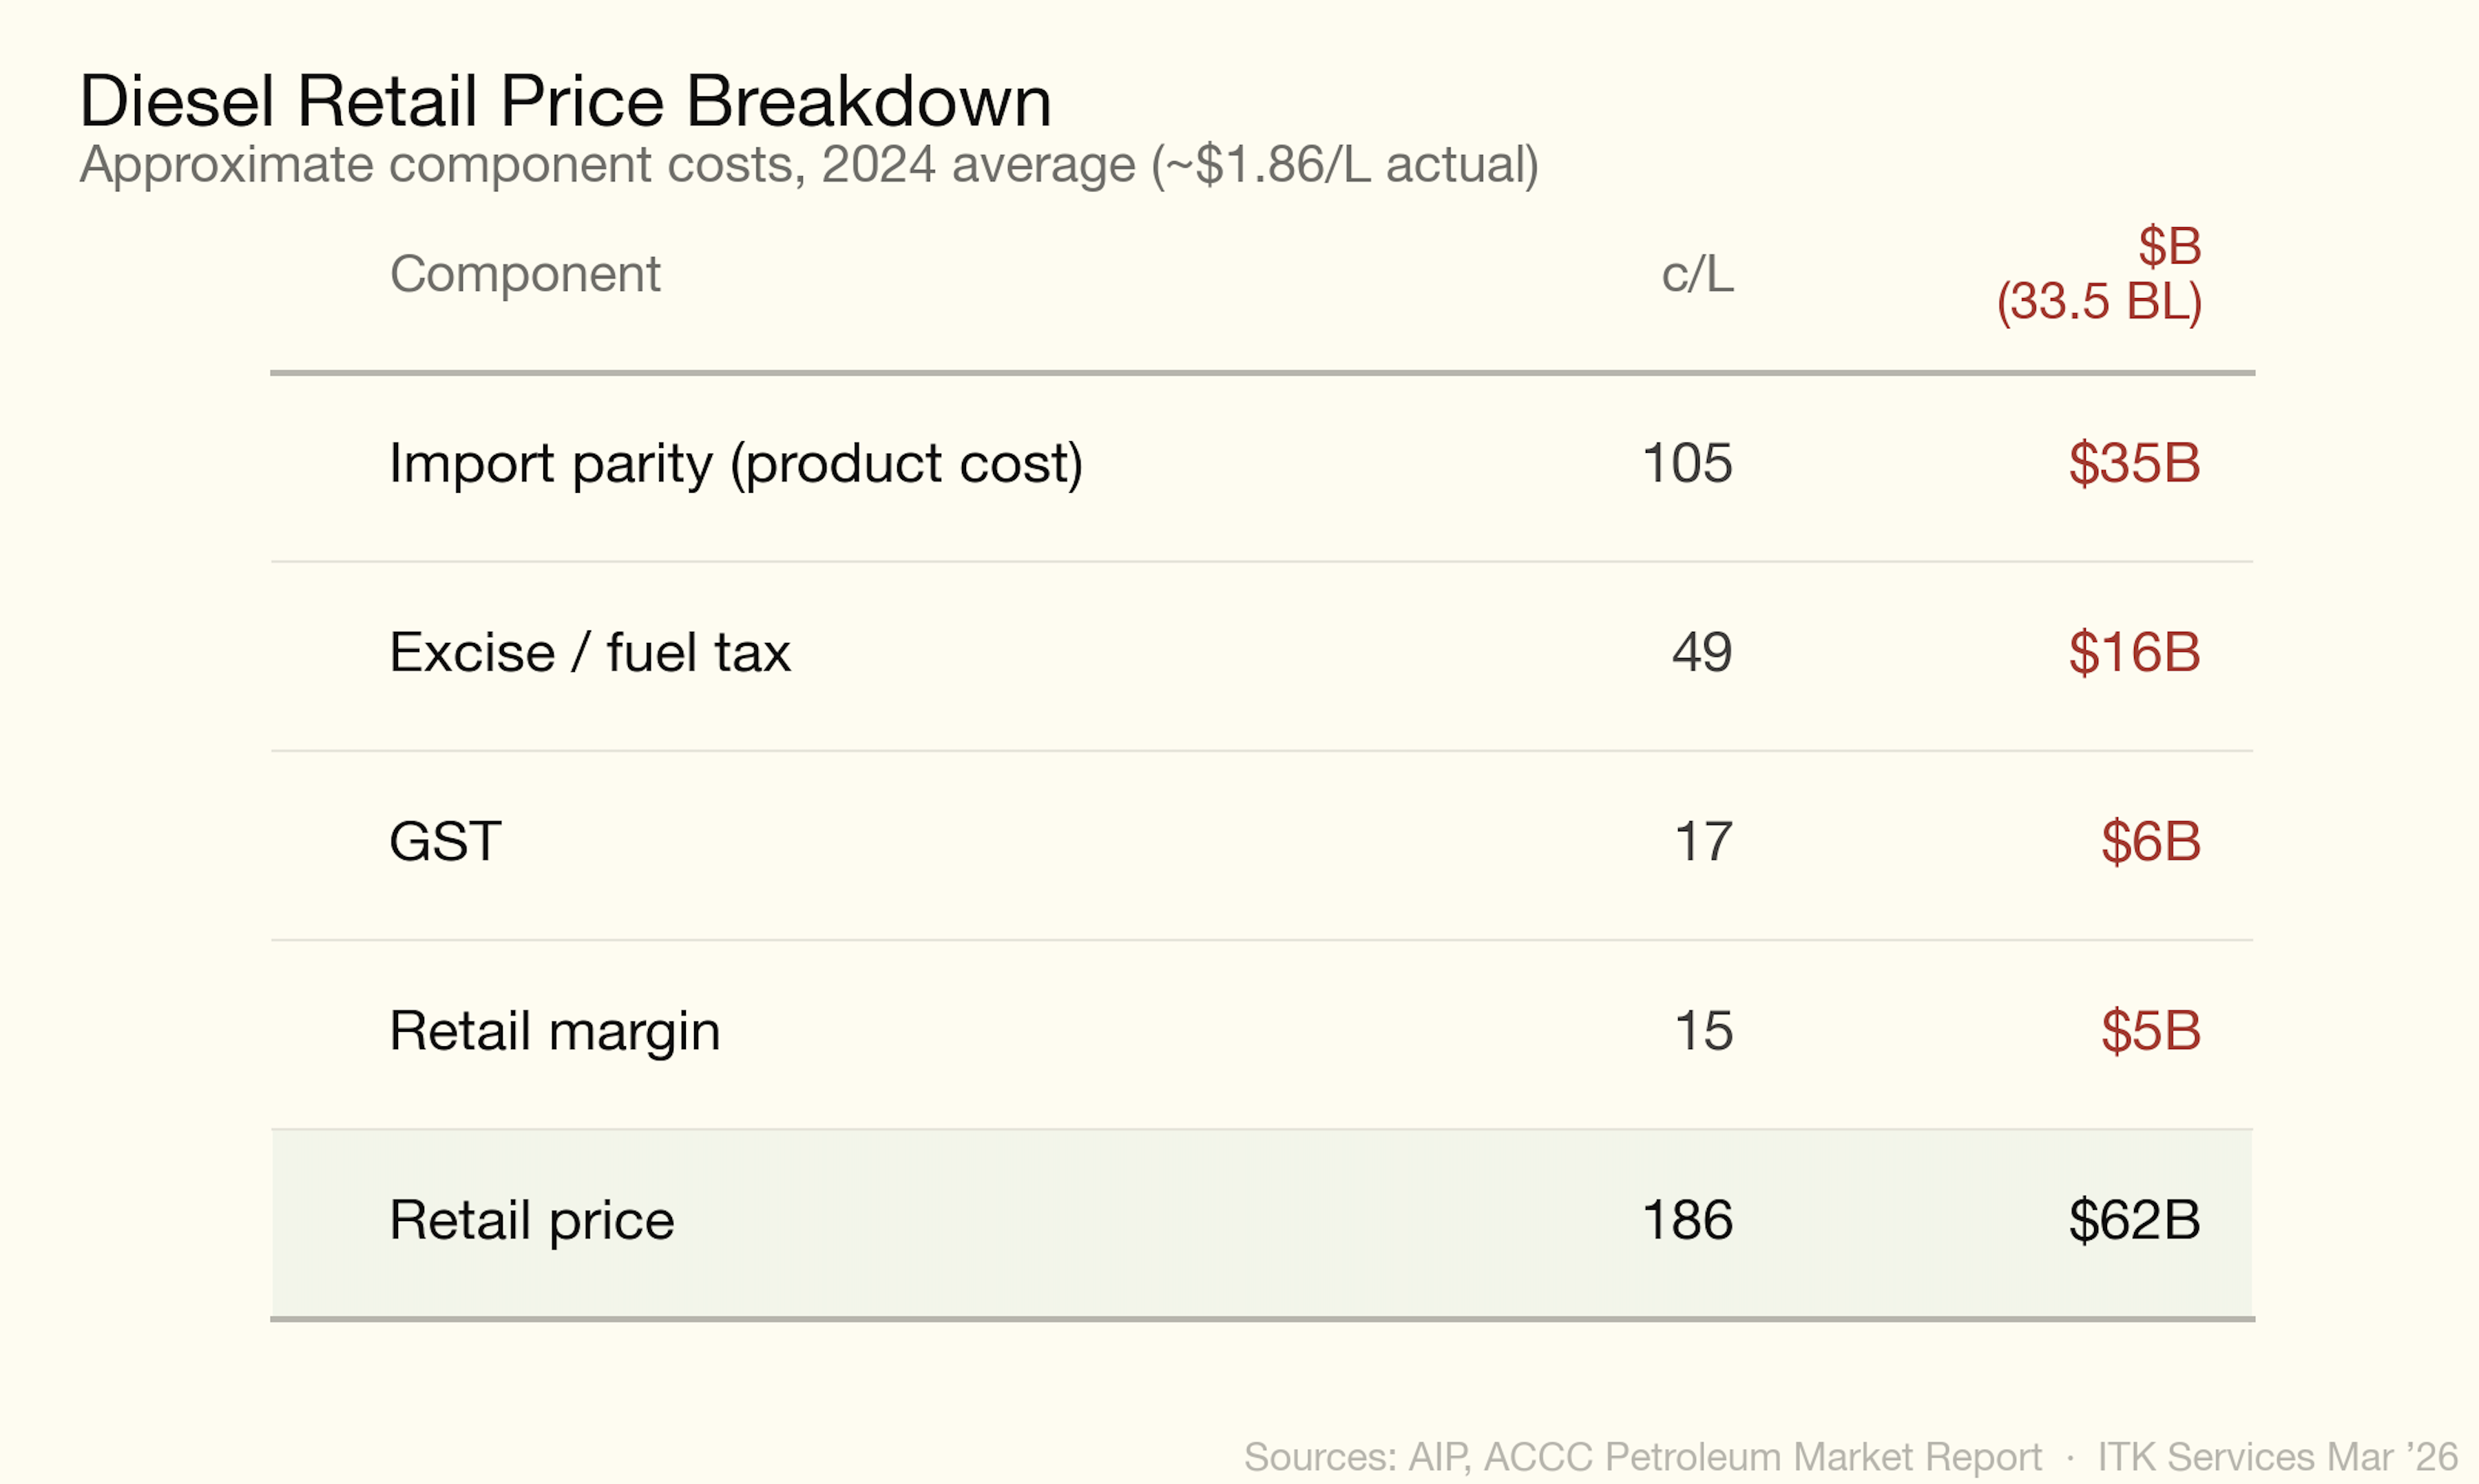Click the $16B excise amount

(2134, 653)
